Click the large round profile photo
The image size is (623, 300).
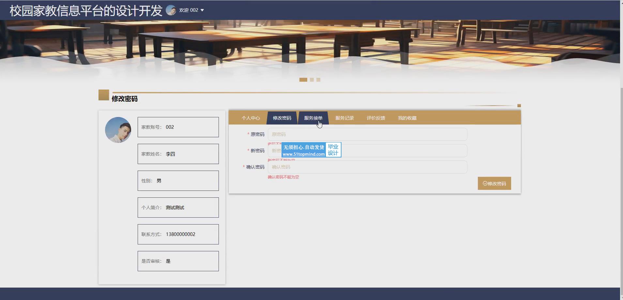(118, 130)
